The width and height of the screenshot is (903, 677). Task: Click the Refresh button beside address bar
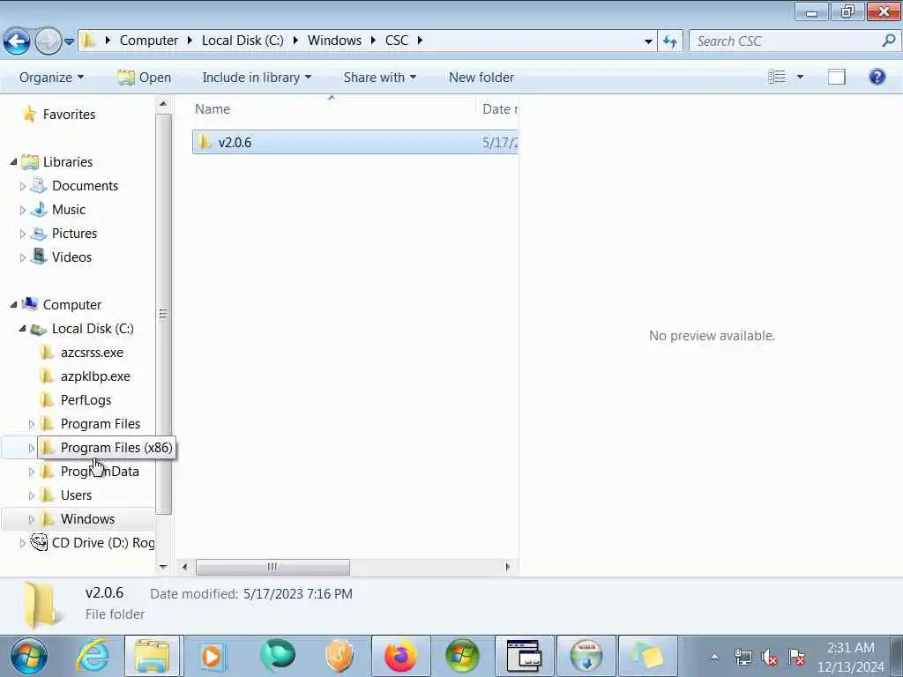[670, 41]
